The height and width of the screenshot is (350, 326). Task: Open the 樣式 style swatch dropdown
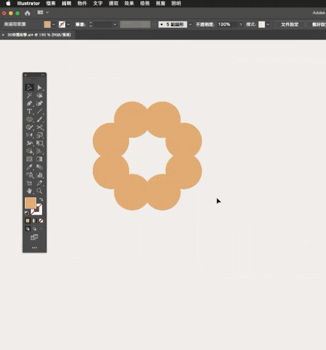pyautogui.click(x=268, y=24)
